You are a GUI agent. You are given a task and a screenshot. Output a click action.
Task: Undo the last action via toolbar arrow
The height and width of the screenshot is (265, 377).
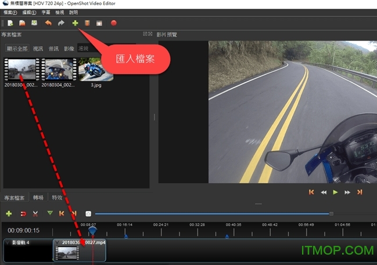(48, 23)
